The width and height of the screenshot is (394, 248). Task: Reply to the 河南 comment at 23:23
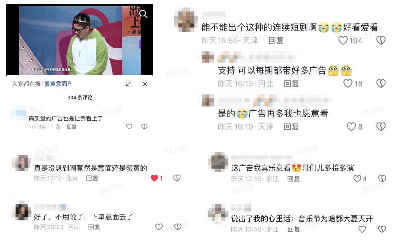[94, 227]
